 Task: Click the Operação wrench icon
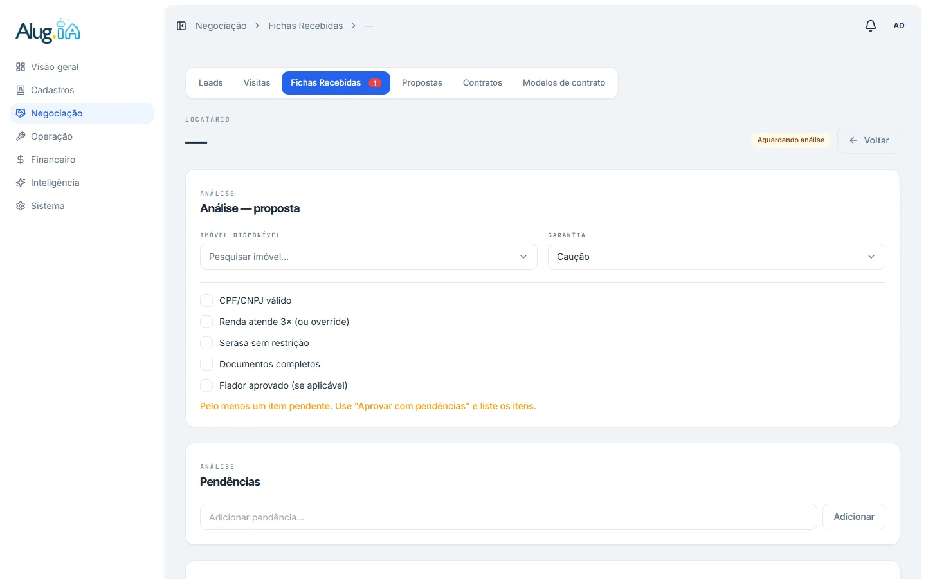click(21, 136)
